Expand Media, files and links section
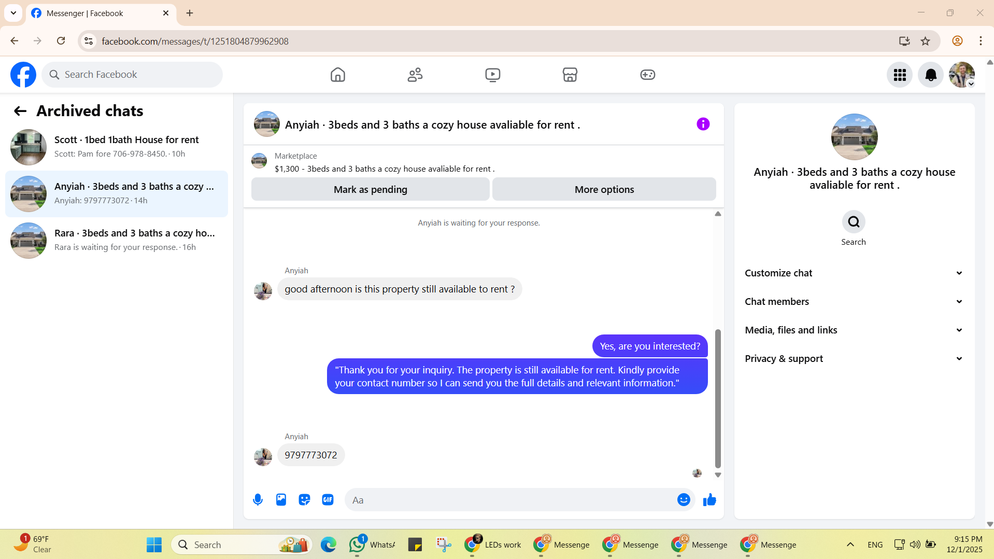Image resolution: width=994 pixels, height=559 pixels. point(854,330)
